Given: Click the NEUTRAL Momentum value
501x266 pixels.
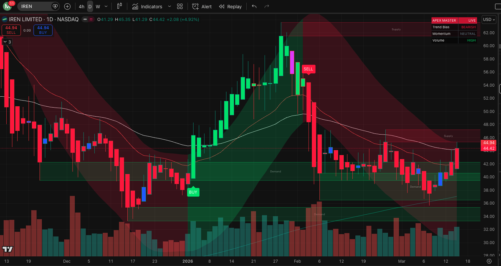Looking at the screenshot, I should (x=468, y=33).
